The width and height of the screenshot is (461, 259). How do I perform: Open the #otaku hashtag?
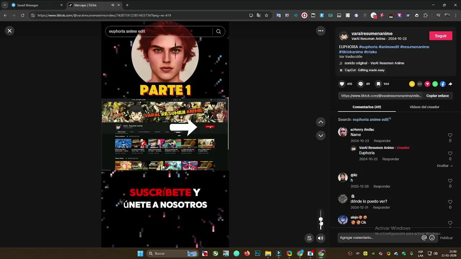coord(370,52)
